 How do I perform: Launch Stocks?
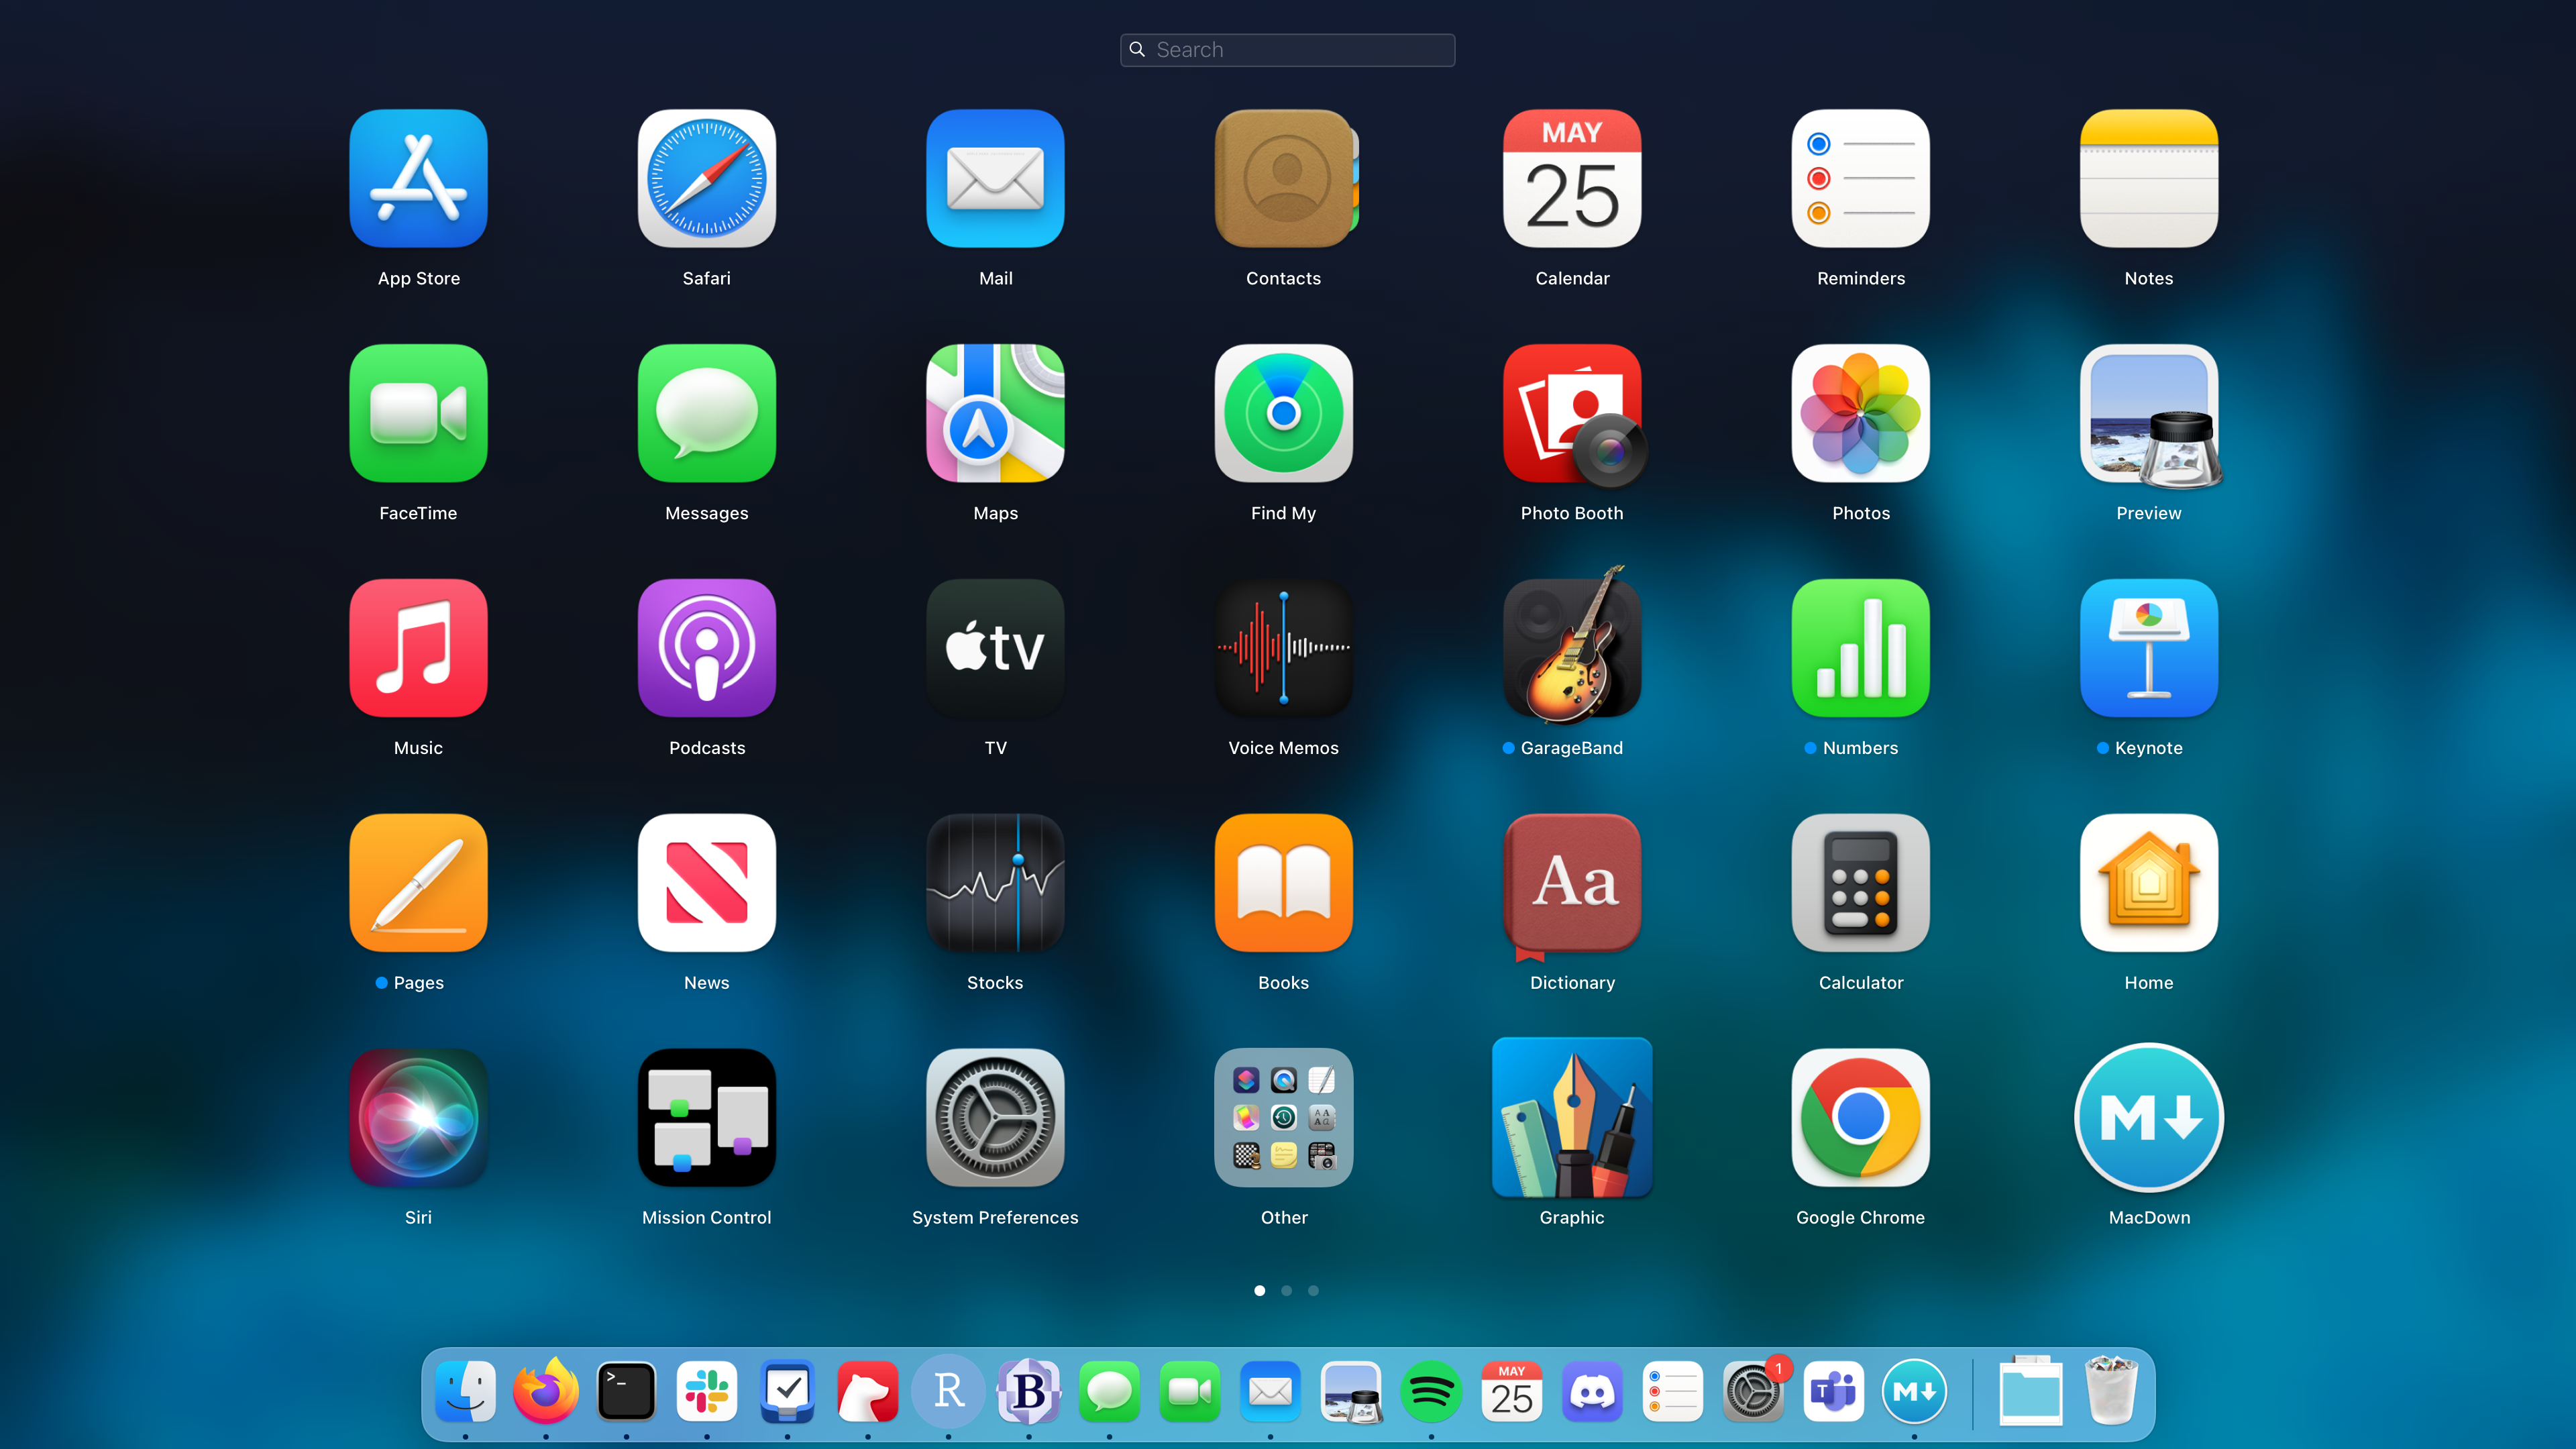tap(995, 883)
